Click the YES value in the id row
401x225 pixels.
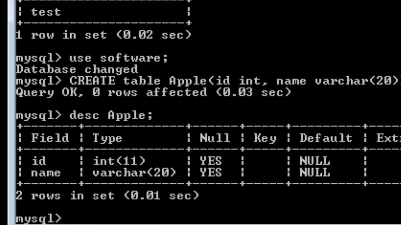211,161
